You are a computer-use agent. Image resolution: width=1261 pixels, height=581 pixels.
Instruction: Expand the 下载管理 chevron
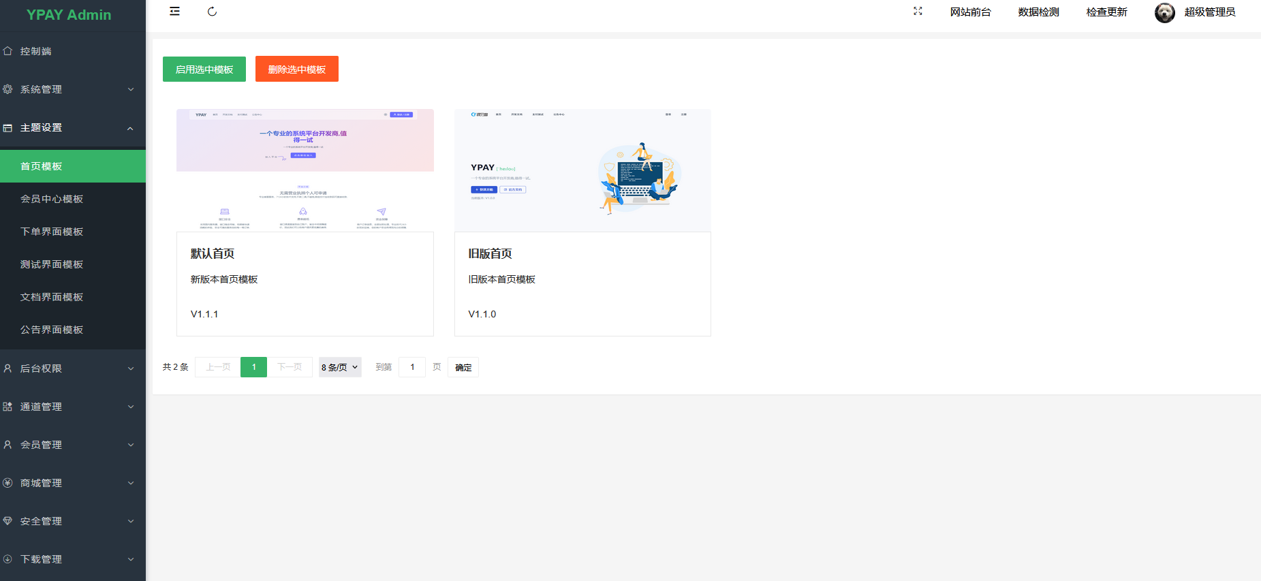pyautogui.click(x=131, y=559)
